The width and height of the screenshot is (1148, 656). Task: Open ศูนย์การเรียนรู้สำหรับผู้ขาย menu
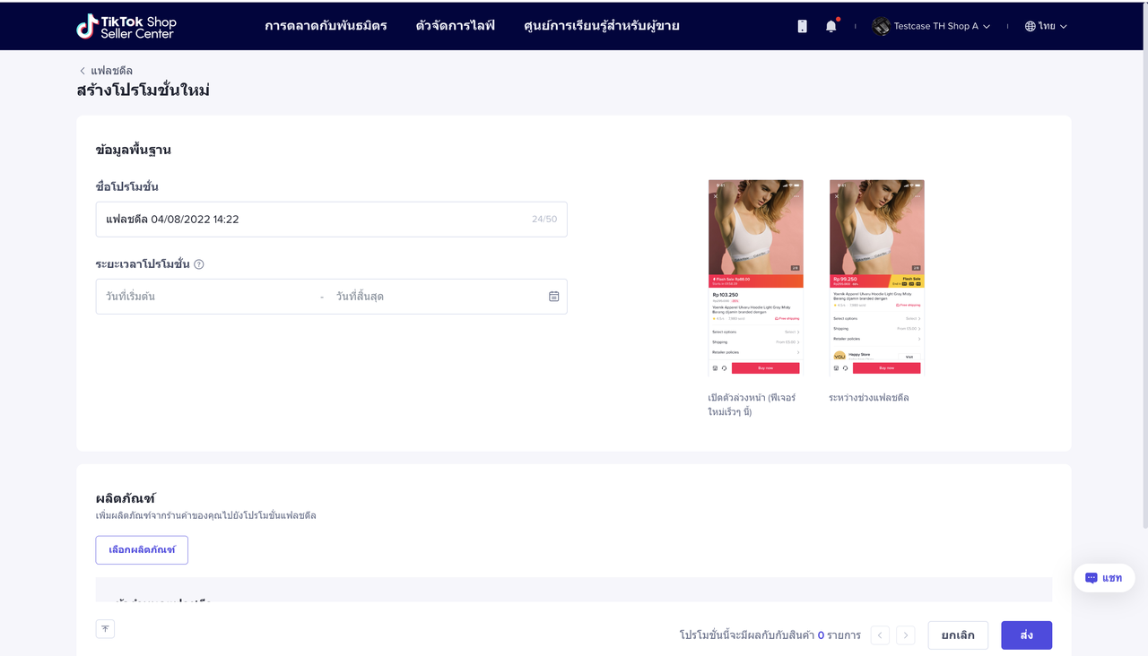click(x=602, y=26)
